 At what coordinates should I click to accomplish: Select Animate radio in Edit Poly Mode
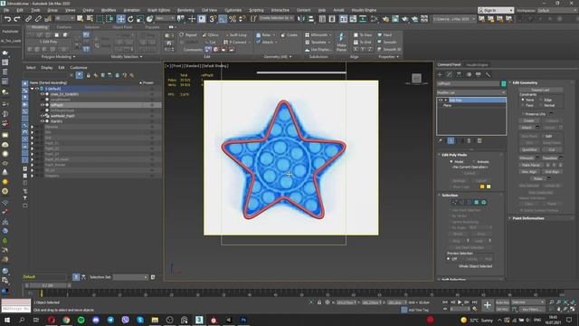coord(474,161)
